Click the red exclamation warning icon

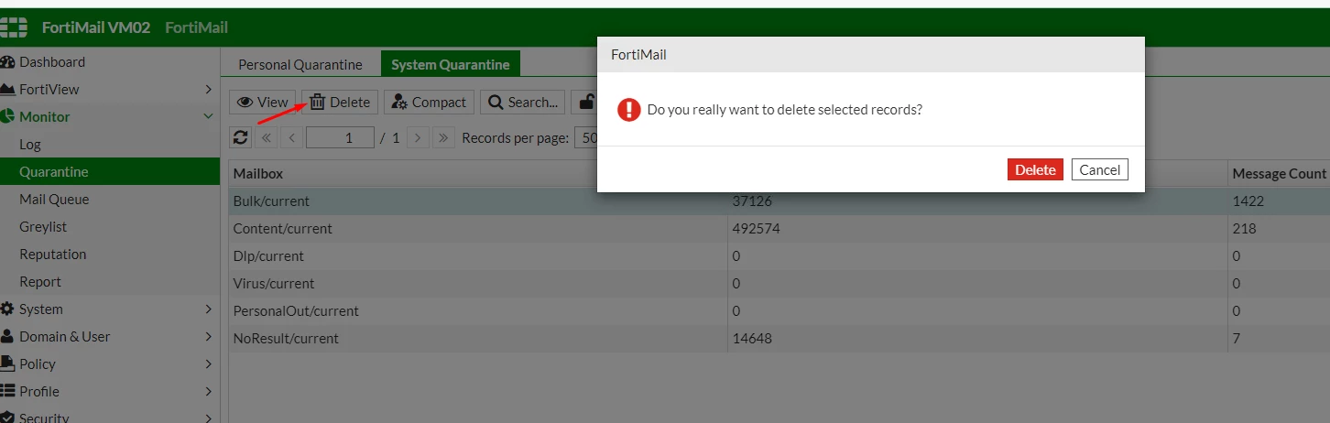click(628, 110)
